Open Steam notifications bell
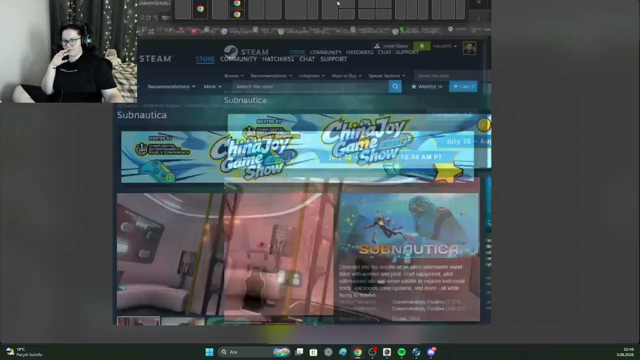640x360 pixels. click(421, 46)
